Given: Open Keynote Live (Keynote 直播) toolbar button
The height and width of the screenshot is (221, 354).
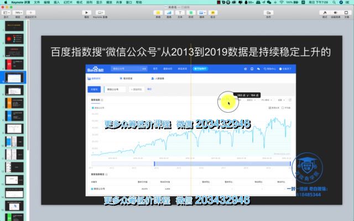Looking at the screenshot, I should point(100,13).
